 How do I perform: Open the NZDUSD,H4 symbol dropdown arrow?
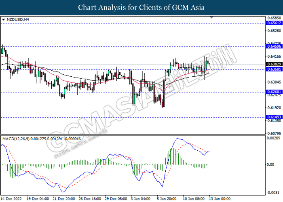[x=3, y=19]
